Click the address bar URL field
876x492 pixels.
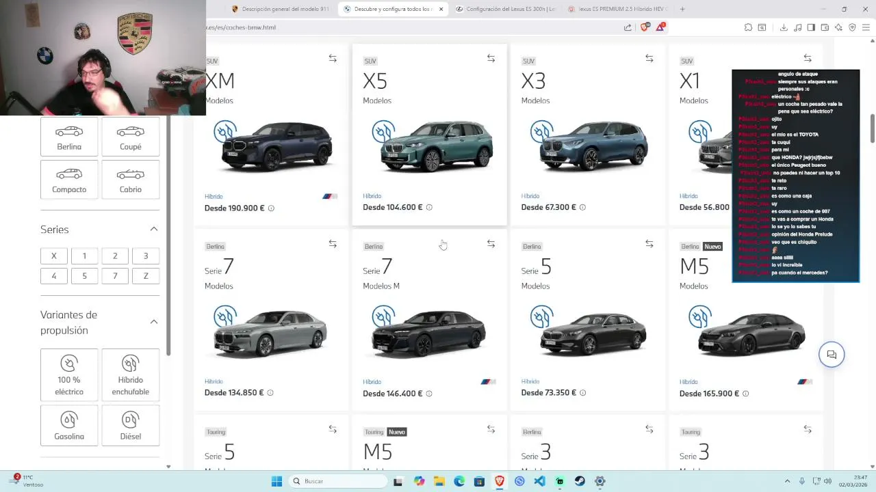point(411,27)
